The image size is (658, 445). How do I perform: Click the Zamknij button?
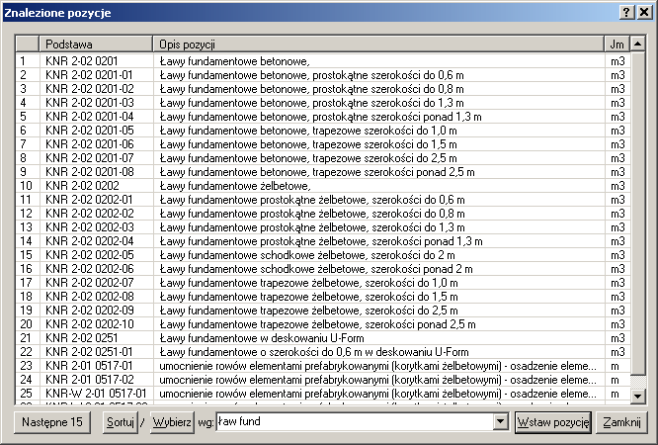coord(622,422)
